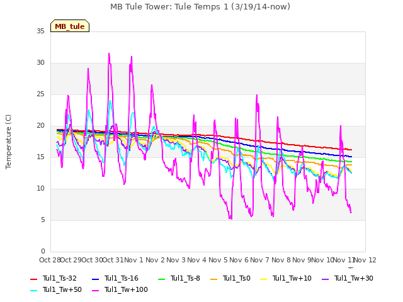Screen dimensions: 403x302
Task: Click the Nov 6 x-axis tick label
Action: 239,260
